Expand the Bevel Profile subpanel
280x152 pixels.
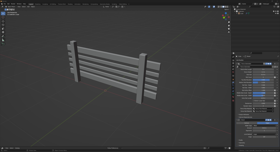click(240, 140)
